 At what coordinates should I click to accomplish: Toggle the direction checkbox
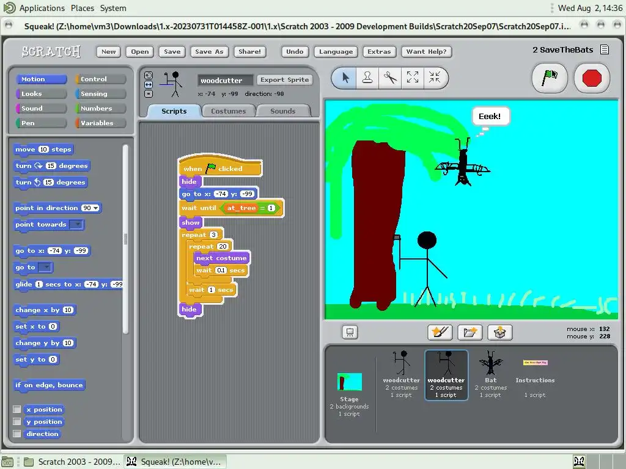tap(17, 434)
